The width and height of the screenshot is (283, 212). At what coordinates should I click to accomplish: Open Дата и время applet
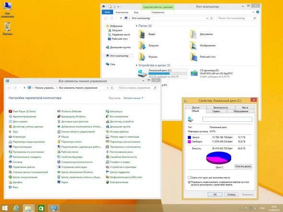coord(18,121)
